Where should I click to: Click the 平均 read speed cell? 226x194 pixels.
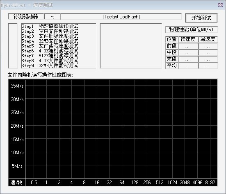(188, 65)
